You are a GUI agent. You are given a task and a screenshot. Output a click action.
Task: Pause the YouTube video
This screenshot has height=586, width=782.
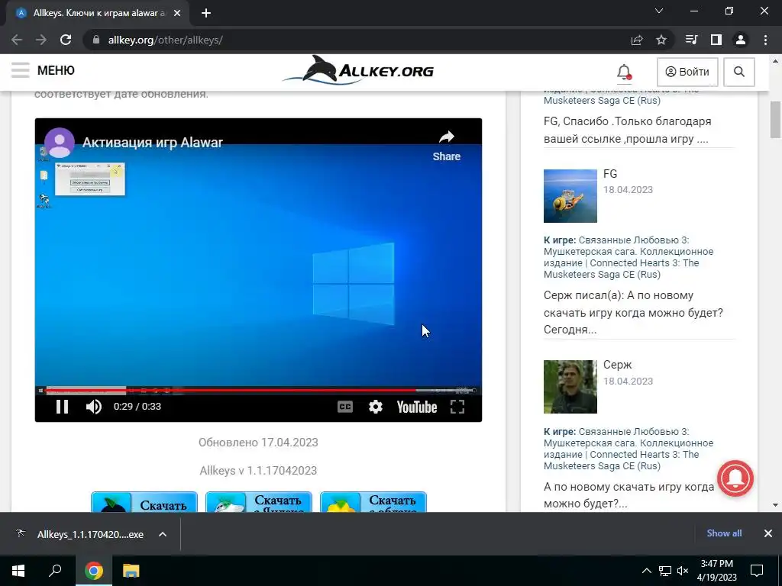(62, 407)
